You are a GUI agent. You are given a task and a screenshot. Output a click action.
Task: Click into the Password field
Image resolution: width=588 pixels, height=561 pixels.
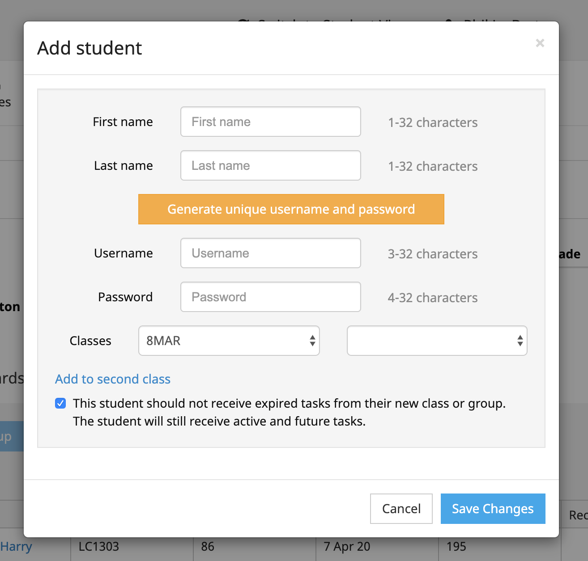270,297
